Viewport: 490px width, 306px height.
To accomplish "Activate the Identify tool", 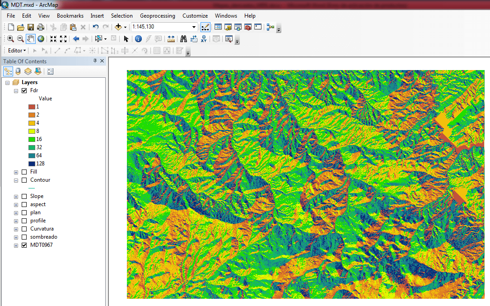I will (138, 39).
